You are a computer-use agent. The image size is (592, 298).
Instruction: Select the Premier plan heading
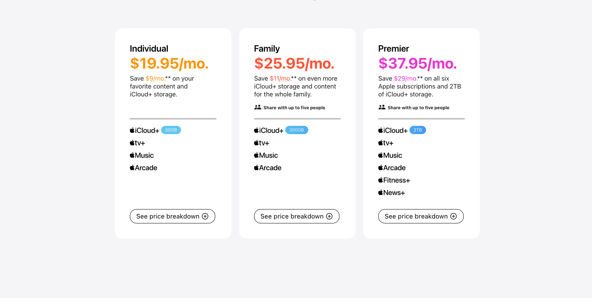(393, 48)
